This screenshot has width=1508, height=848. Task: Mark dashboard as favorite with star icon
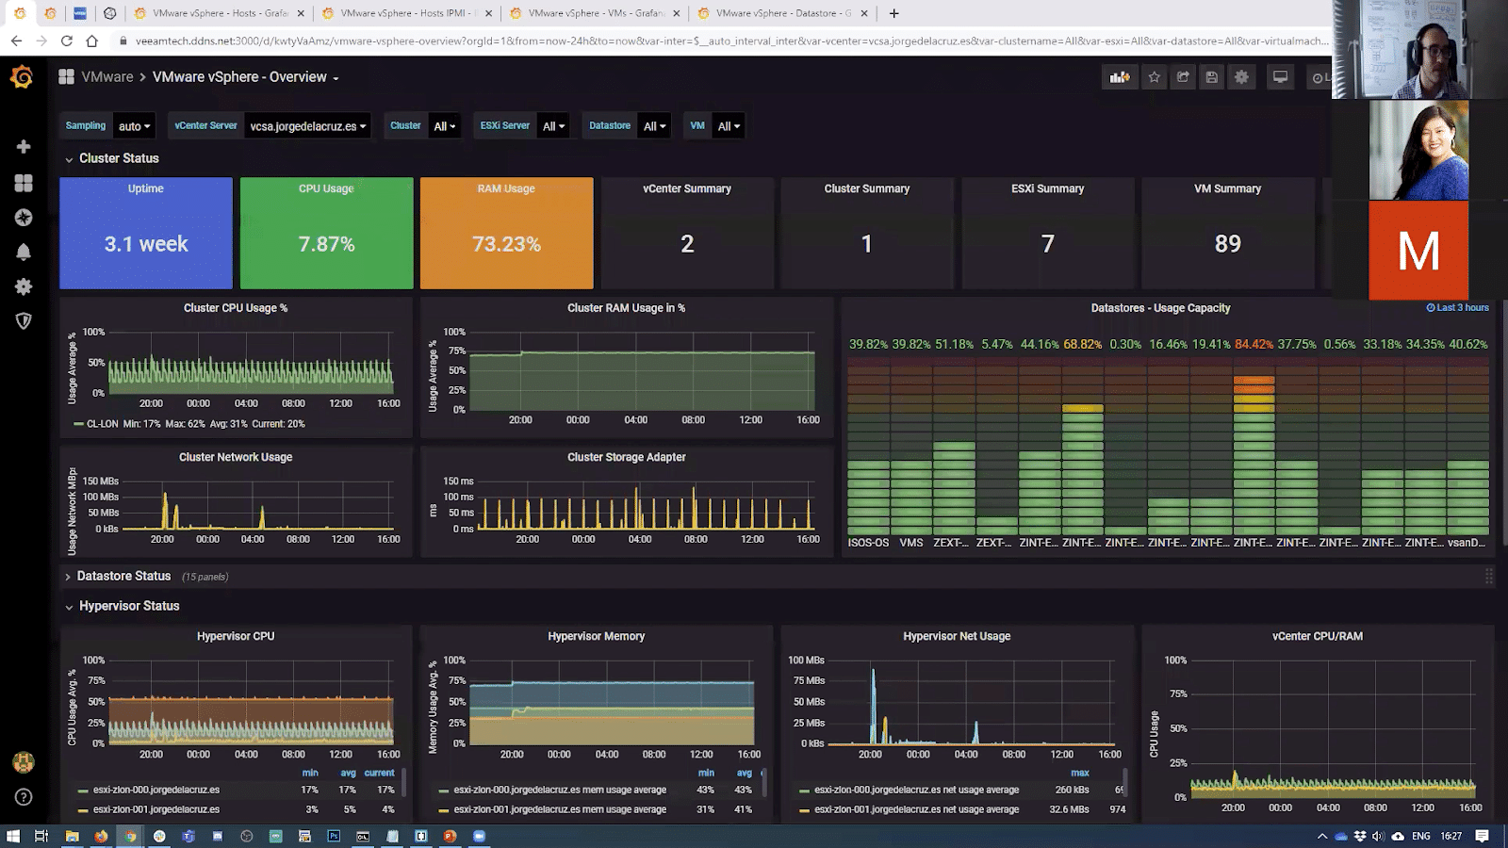point(1154,76)
